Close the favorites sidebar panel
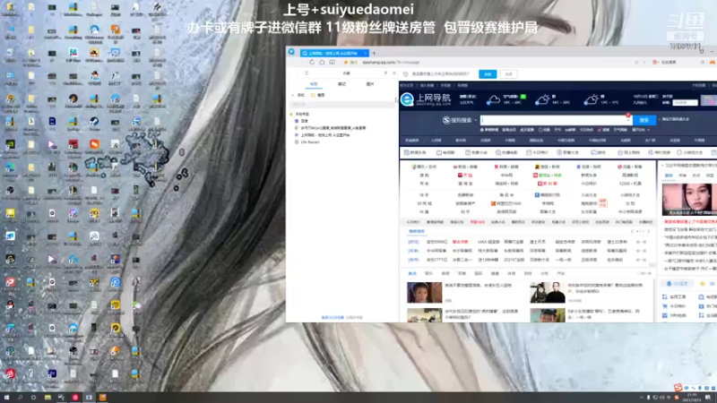 coord(394,73)
